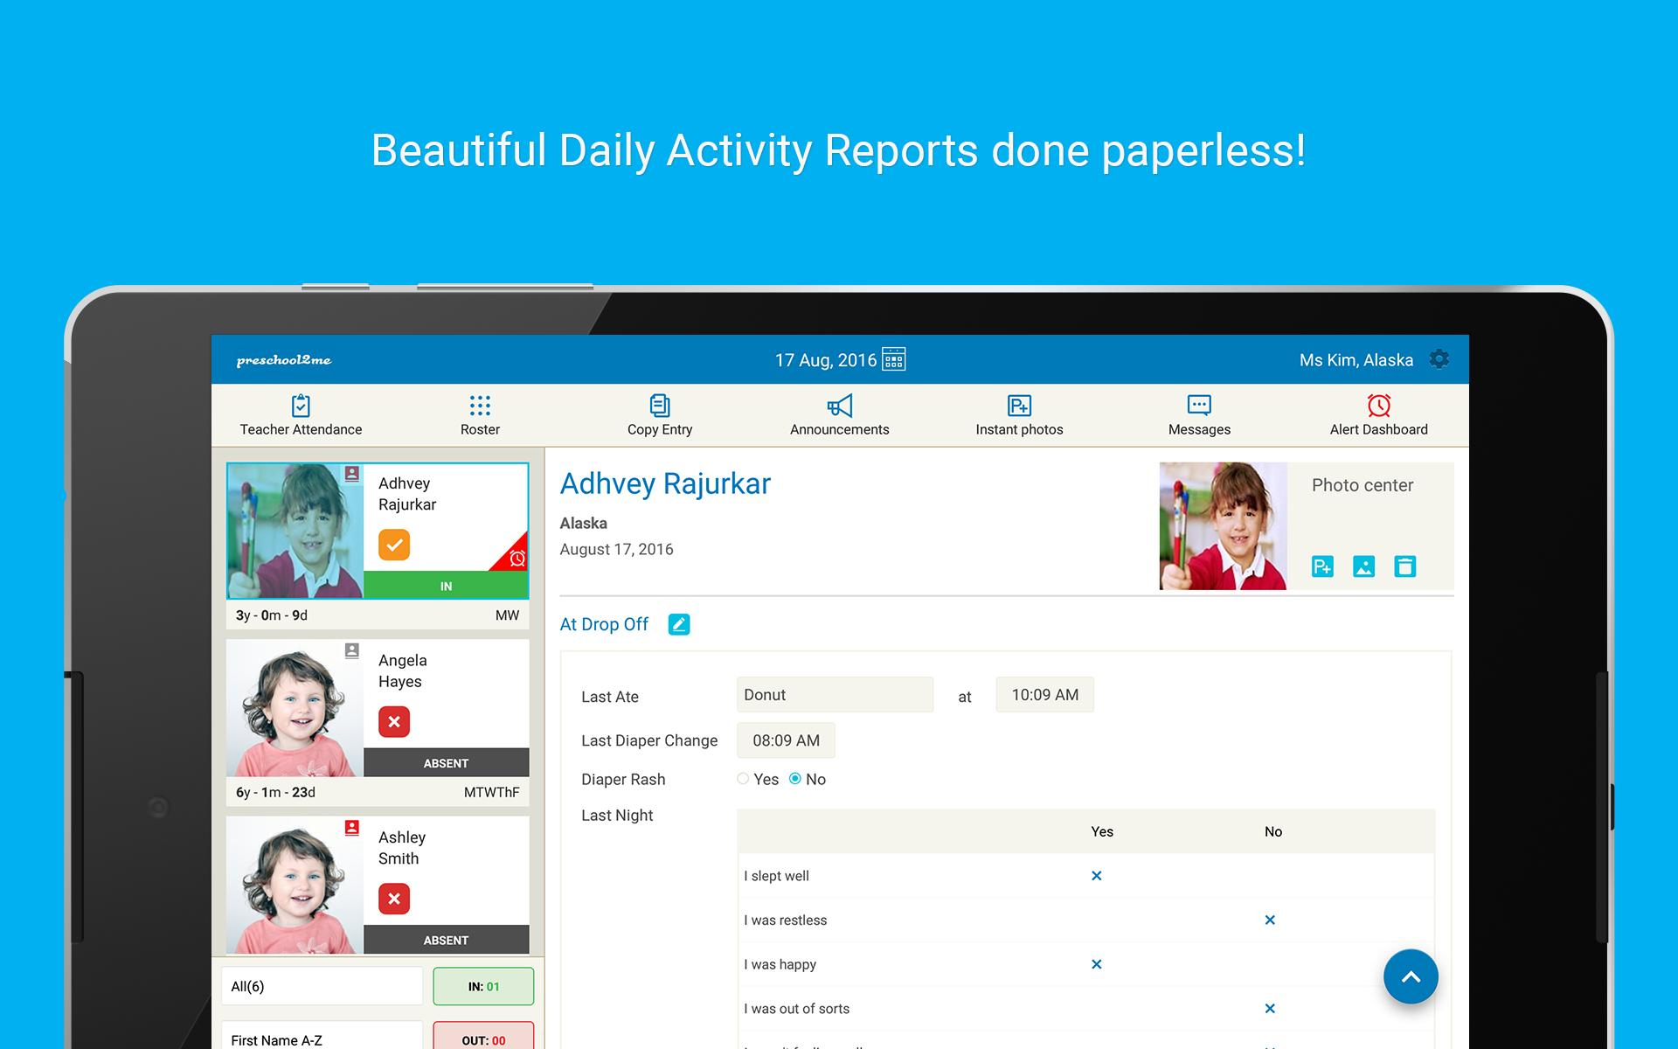Image resolution: width=1678 pixels, height=1049 pixels.
Task: Click 3y - 0m - 9d age text
Action: pyautogui.click(x=272, y=615)
